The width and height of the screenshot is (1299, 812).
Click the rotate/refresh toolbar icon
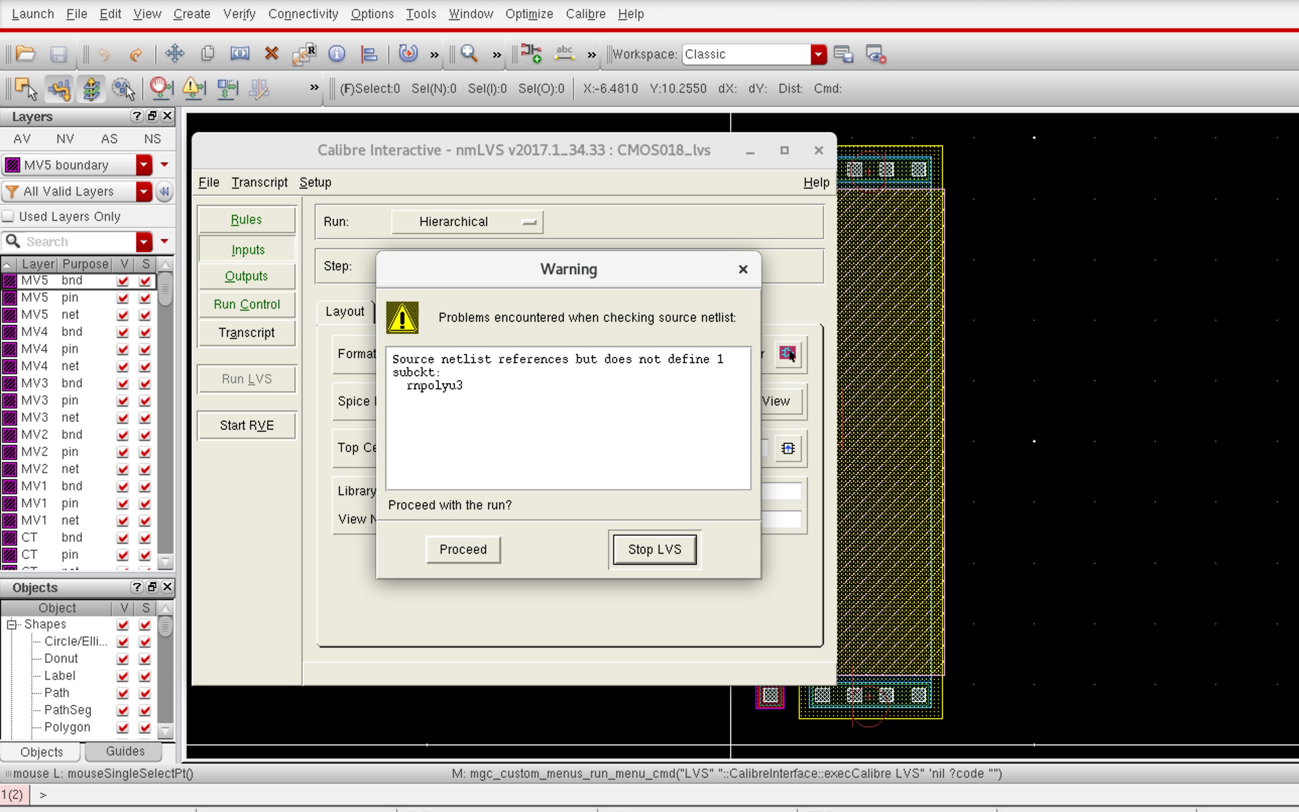tap(408, 53)
